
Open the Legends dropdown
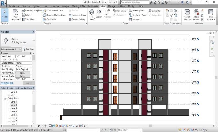[x=135, y=19]
